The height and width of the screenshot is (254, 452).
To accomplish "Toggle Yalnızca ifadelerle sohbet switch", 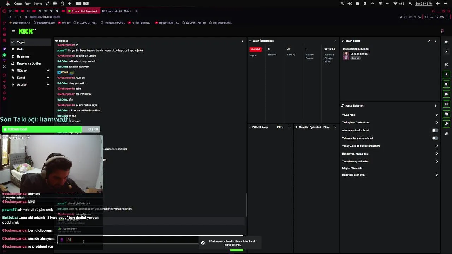I will (435, 138).
